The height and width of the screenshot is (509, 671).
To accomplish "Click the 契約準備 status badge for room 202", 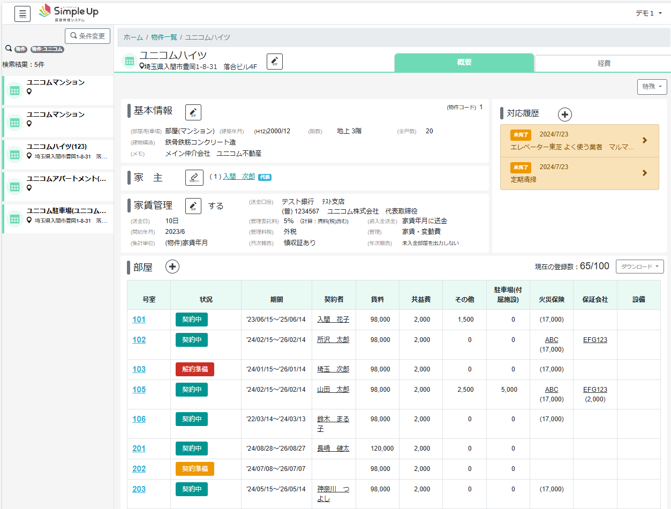I will 195,469.
